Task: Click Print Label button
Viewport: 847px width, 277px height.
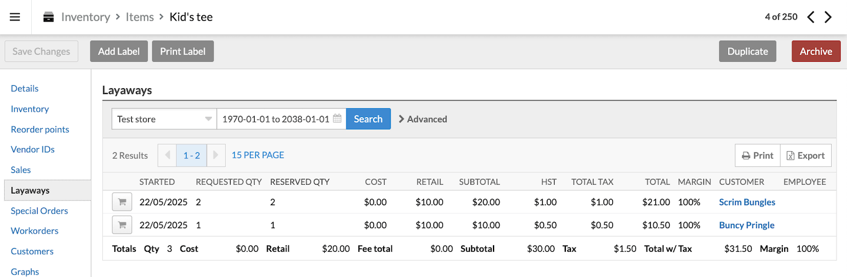Action: click(x=183, y=51)
